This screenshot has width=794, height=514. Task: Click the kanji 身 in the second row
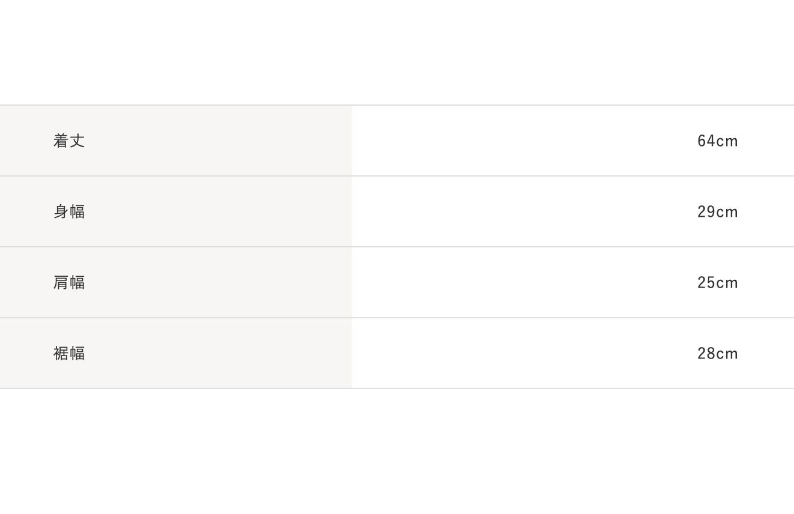pos(61,211)
